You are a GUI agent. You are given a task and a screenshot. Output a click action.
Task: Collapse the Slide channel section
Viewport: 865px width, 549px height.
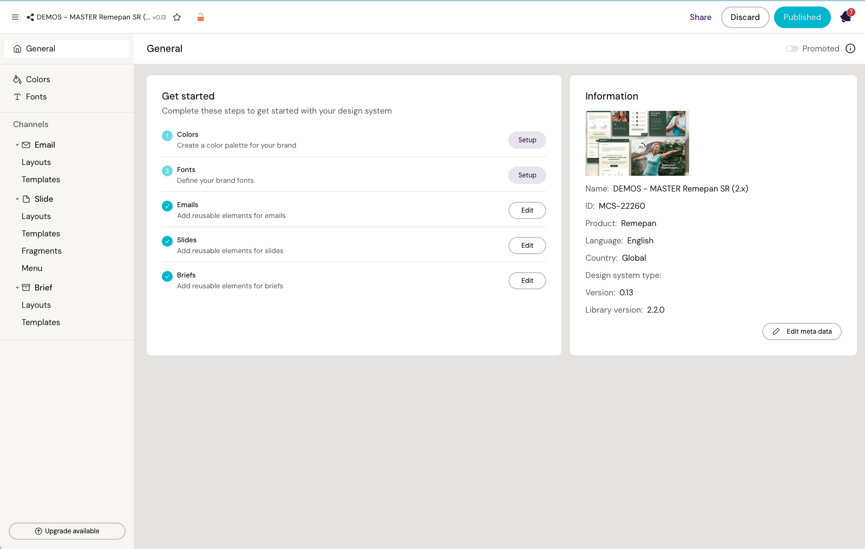coord(17,199)
